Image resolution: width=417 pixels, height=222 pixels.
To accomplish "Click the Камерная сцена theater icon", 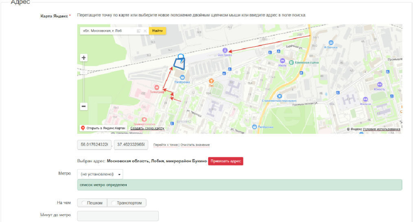I will 292,63.
